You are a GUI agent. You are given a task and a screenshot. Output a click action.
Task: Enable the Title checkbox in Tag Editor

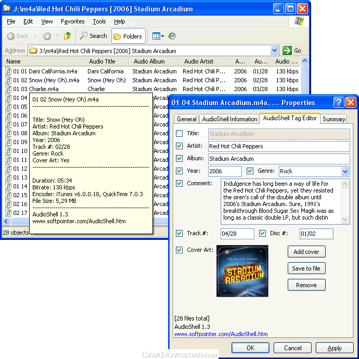click(x=179, y=134)
